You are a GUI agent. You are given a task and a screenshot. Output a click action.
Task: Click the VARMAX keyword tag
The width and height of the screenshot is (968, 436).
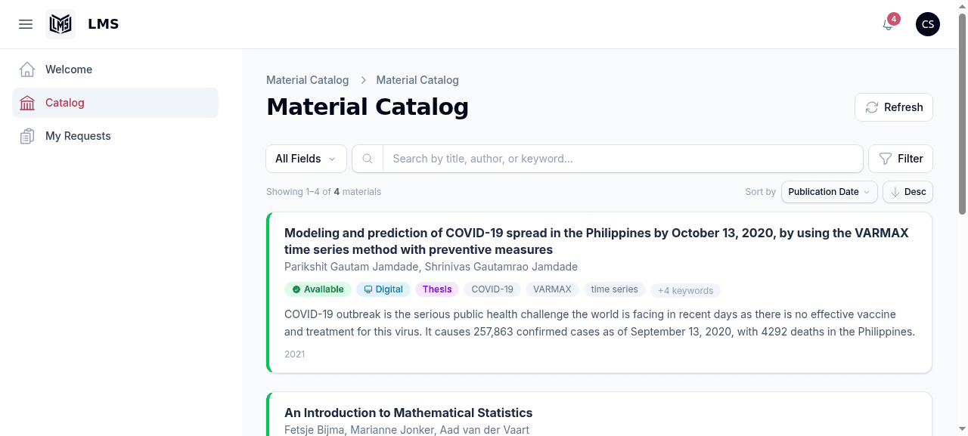pyautogui.click(x=552, y=289)
